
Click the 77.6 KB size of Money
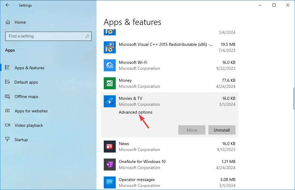229,80
